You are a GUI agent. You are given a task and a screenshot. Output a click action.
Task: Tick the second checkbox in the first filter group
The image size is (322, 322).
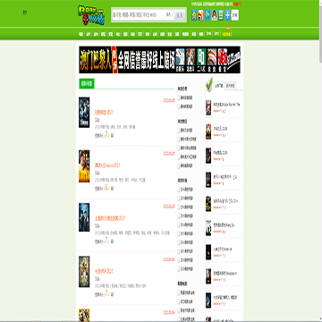tap(179, 106)
